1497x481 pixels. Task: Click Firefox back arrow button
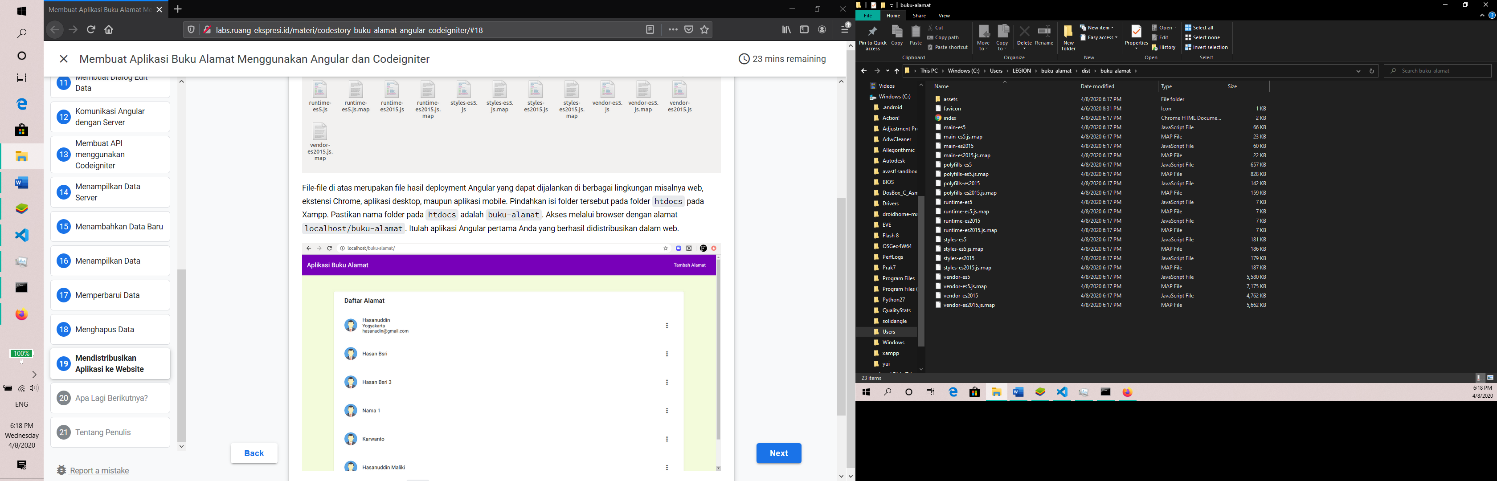point(55,30)
